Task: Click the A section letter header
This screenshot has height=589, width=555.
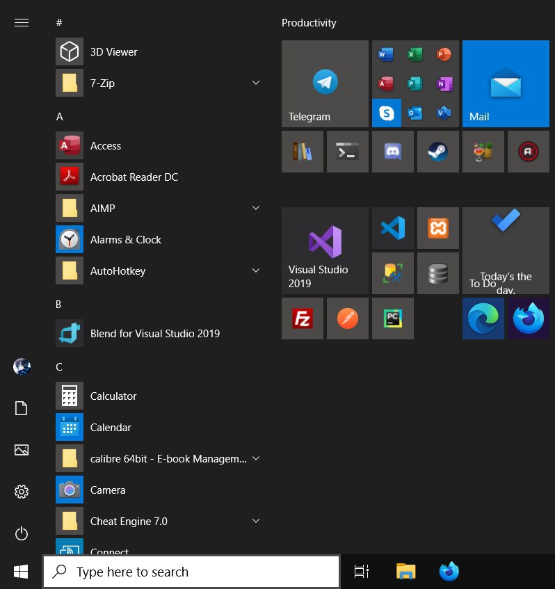Action: (x=59, y=117)
